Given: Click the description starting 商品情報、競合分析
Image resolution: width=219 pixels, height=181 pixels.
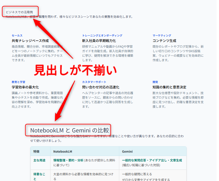Looking at the screenshot, I should pos(37,53).
